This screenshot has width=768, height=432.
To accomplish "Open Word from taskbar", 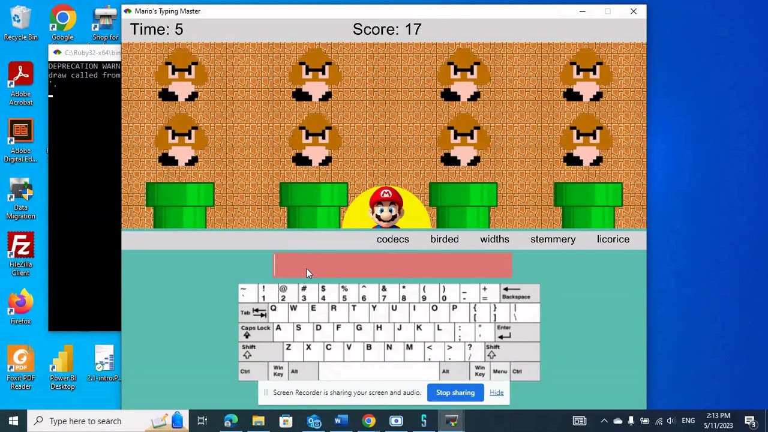I will 341,421.
